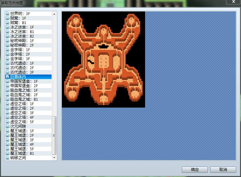Pick the 秘密神殿:1F sample map
The image size is (241, 177).
click(x=28, y=41)
